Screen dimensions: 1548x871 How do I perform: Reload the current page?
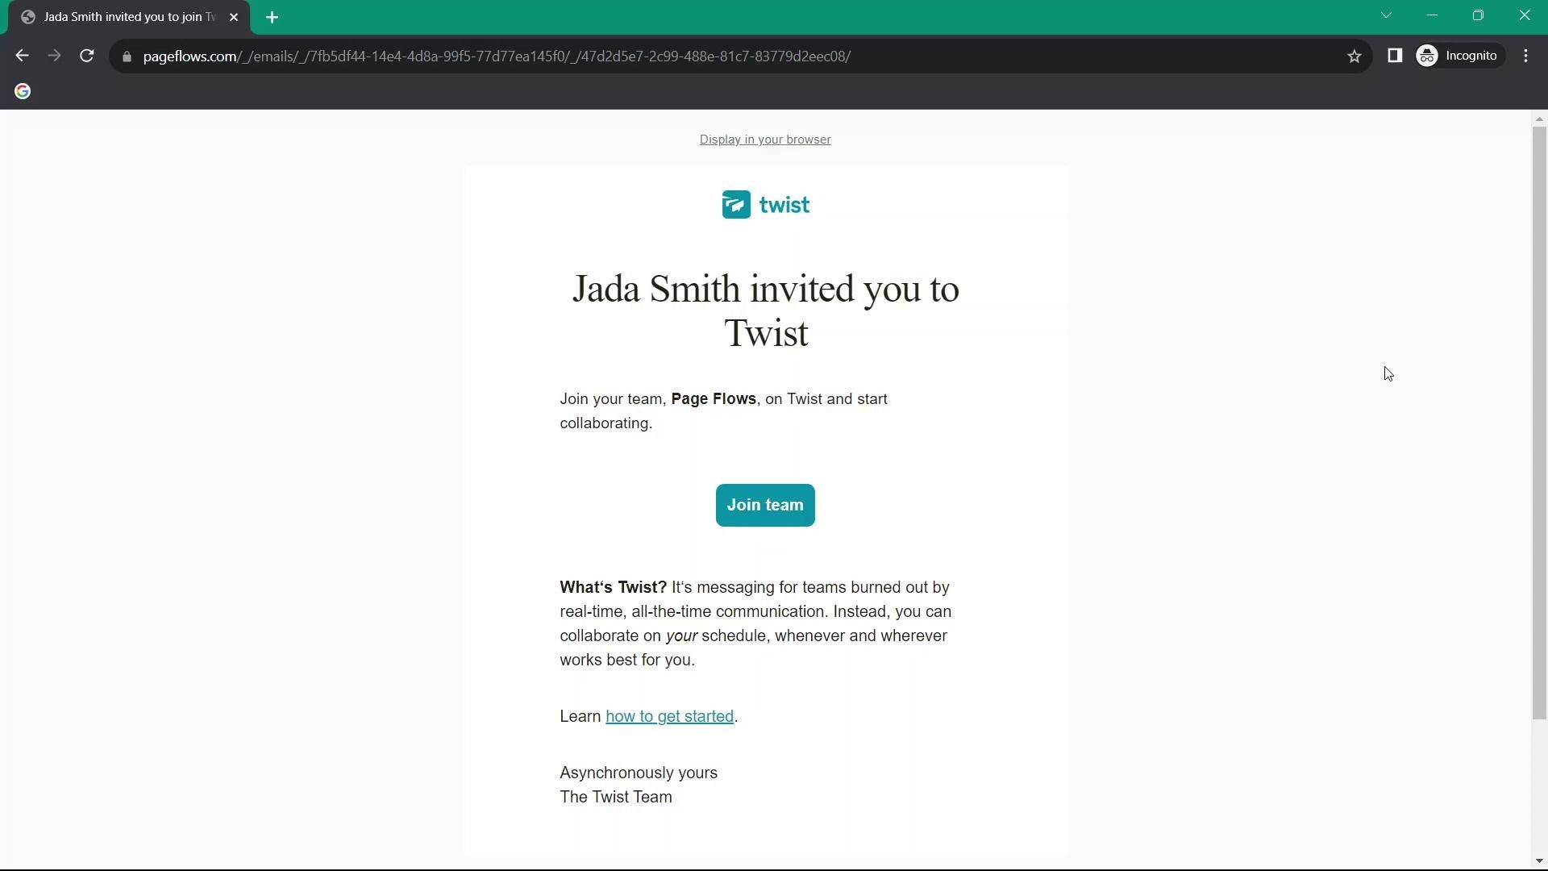(x=87, y=56)
